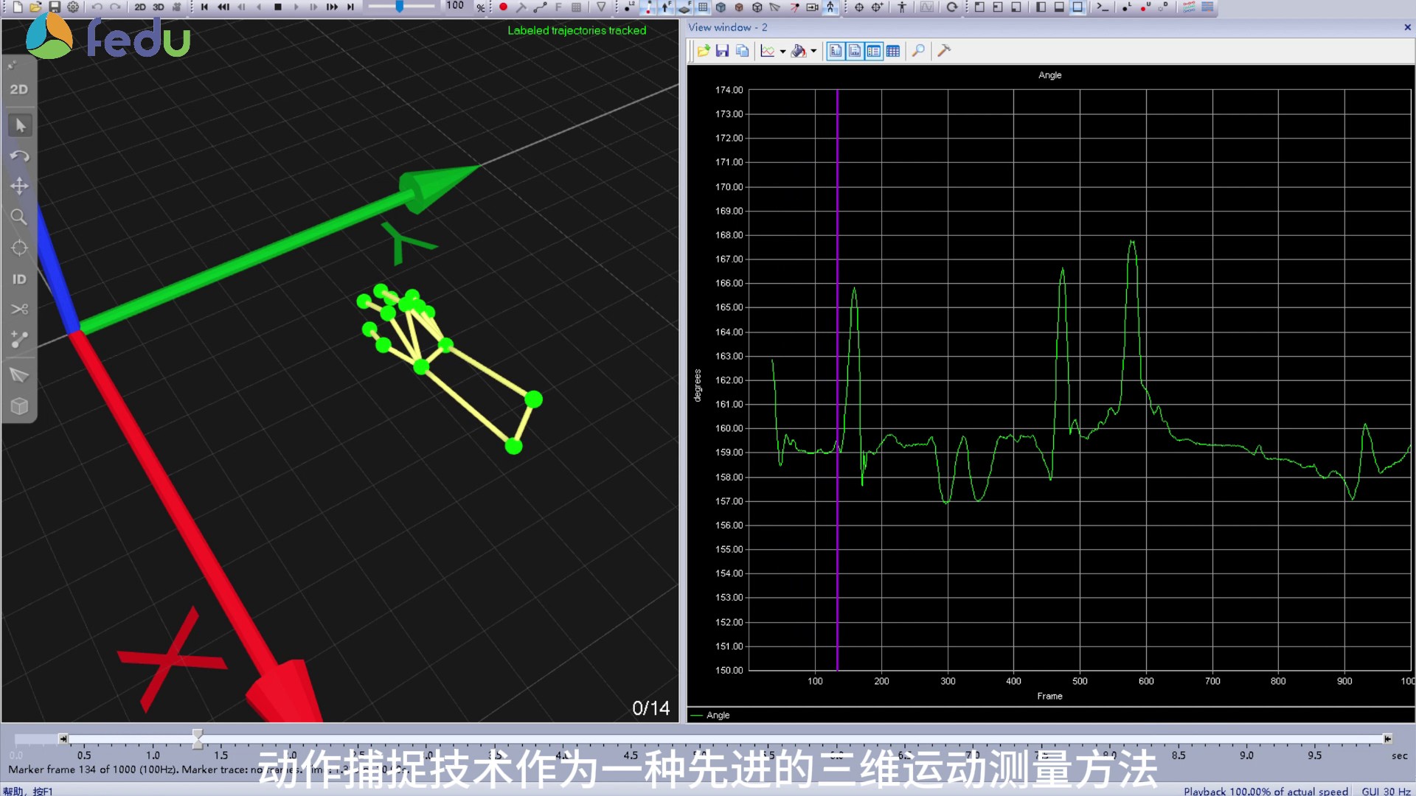
Task: Toggle the data table view button
Action: coord(893,51)
